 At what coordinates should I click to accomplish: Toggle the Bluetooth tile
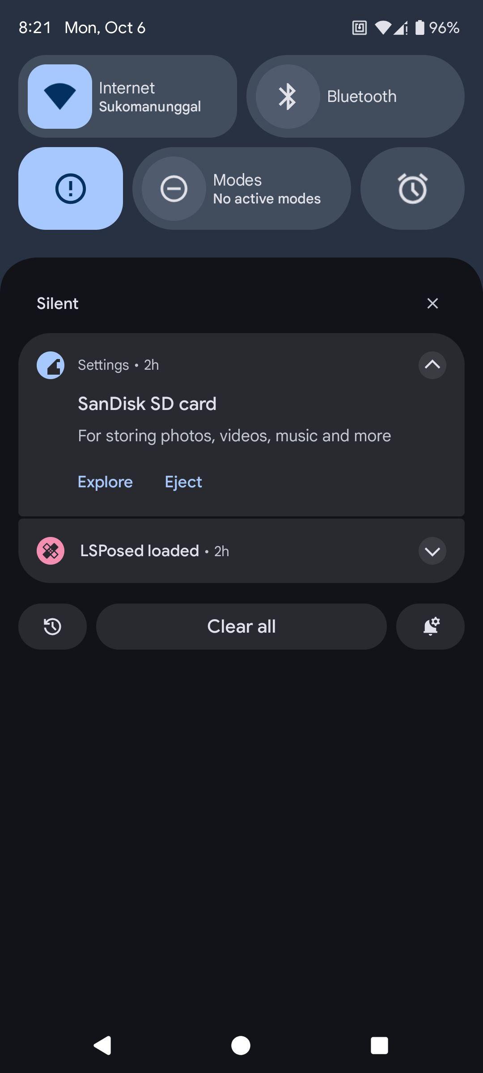click(288, 97)
